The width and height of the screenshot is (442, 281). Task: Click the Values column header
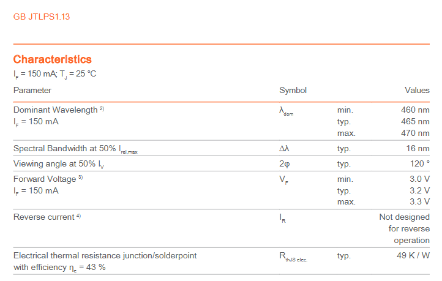coord(417,90)
